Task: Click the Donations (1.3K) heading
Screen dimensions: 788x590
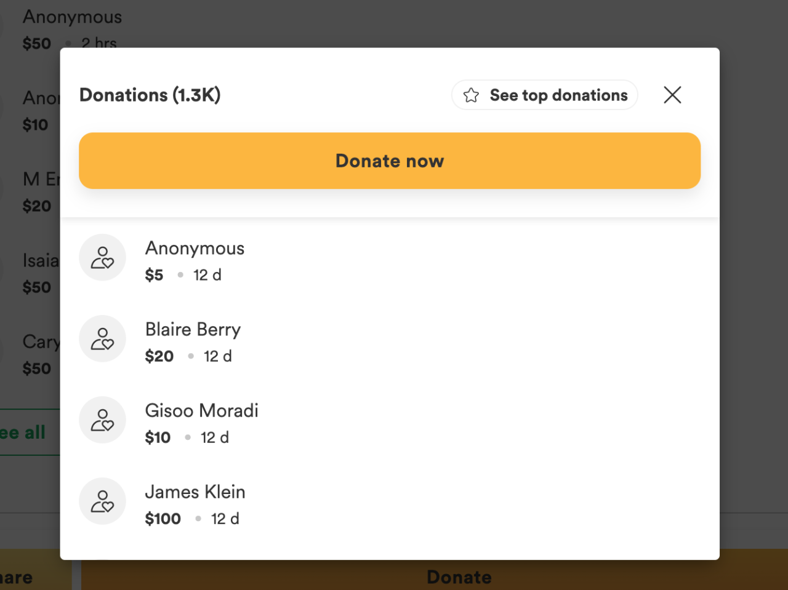Action: point(150,95)
